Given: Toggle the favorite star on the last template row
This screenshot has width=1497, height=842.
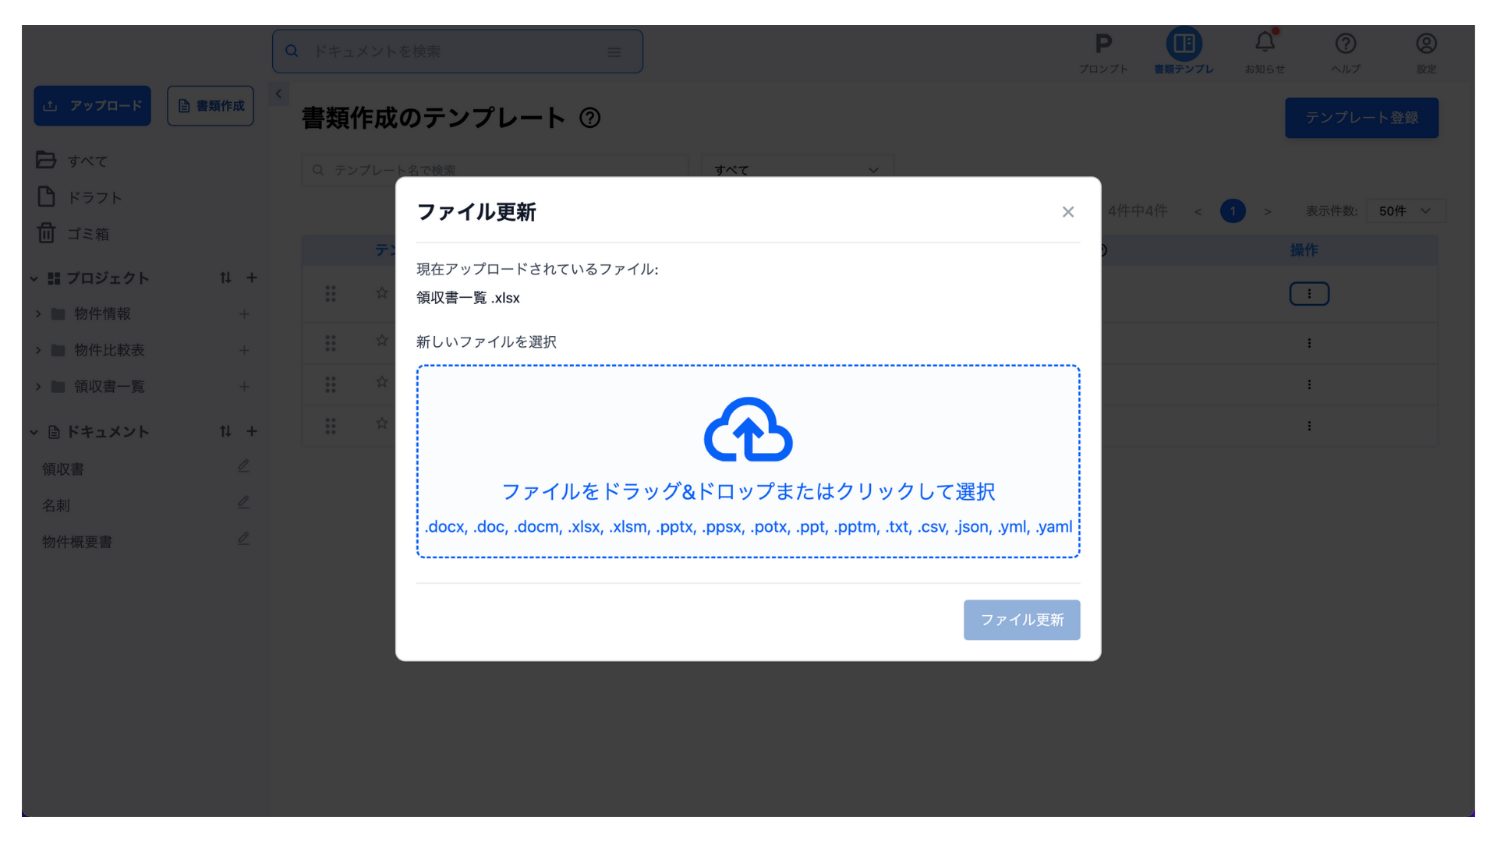Looking at the screenshot, I should pyautogui.click(x=381, y=423).
